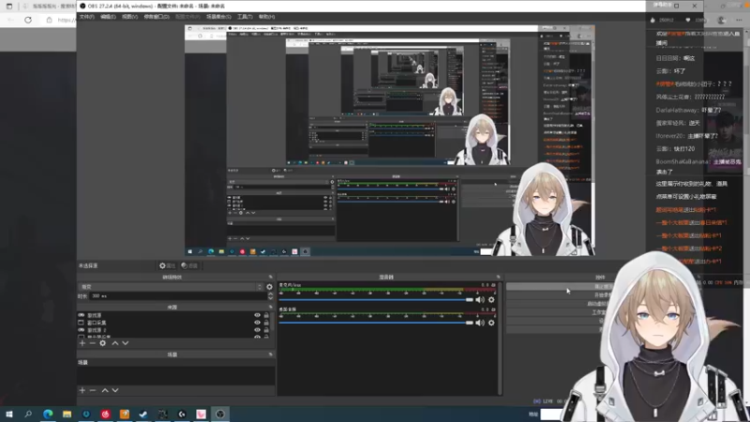Toggle visibility of topmost source in list
Screen dimensions: 750x422
[257, 315]
